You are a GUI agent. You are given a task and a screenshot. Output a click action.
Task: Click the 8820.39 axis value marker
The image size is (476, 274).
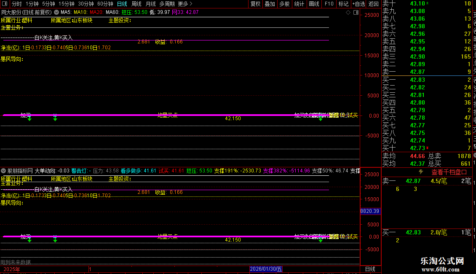(370, 211)
